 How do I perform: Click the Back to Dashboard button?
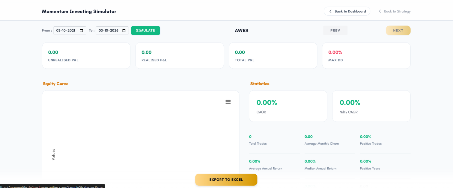click(x=347, y=11)
